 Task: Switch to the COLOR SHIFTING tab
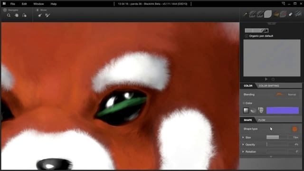coord(269,85)
